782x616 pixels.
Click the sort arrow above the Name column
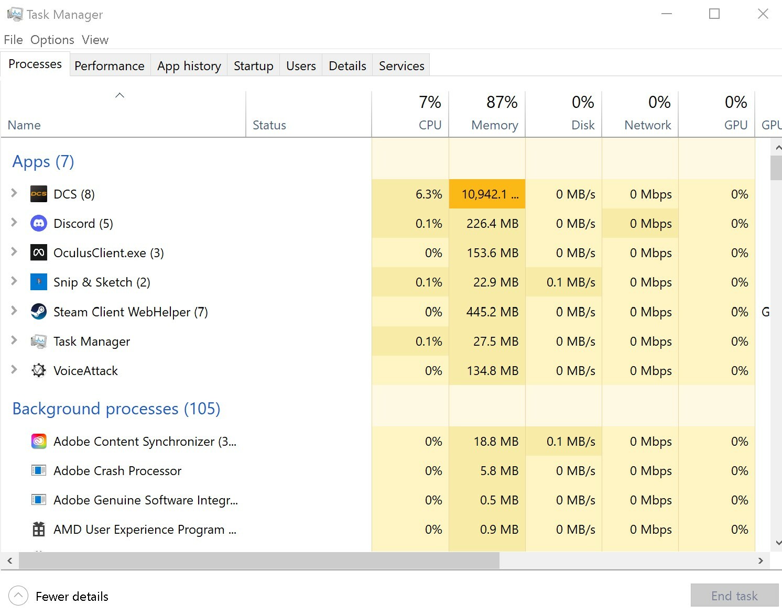[x=120, y=95]
